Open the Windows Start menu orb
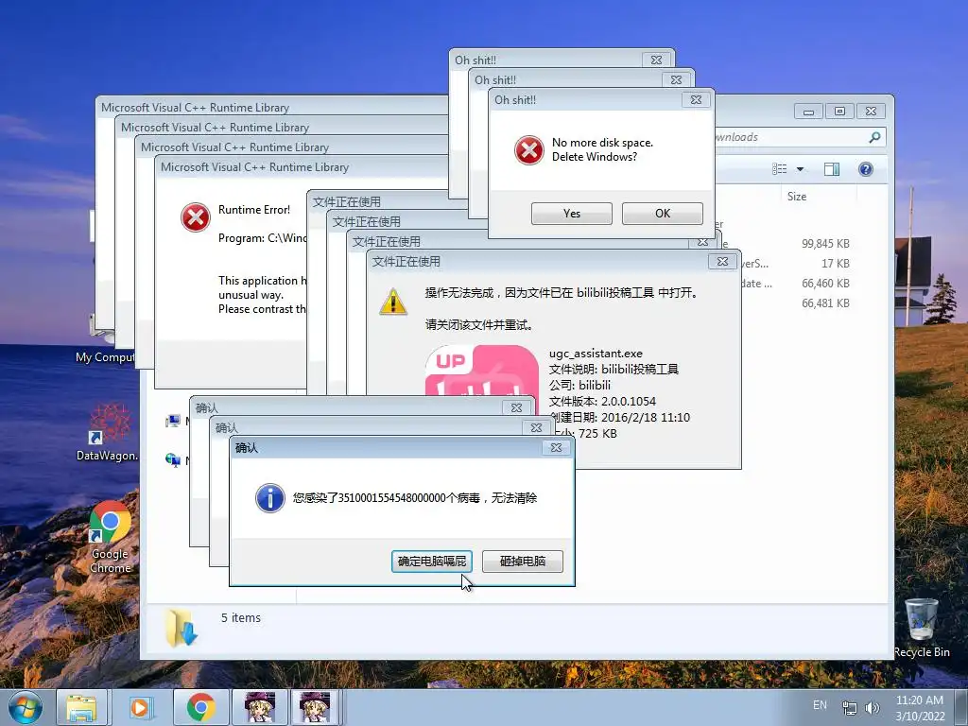Image resolution: width=968 pixels, height=726 pixels. (x=26, y=707)
